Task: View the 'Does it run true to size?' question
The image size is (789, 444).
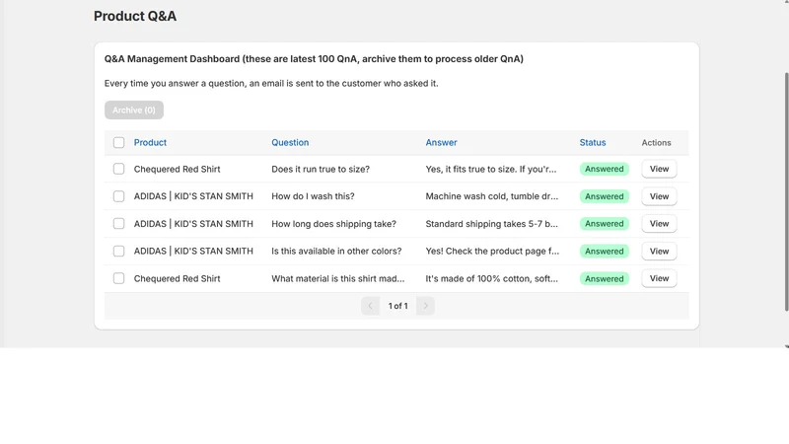Action: [659, 169]
